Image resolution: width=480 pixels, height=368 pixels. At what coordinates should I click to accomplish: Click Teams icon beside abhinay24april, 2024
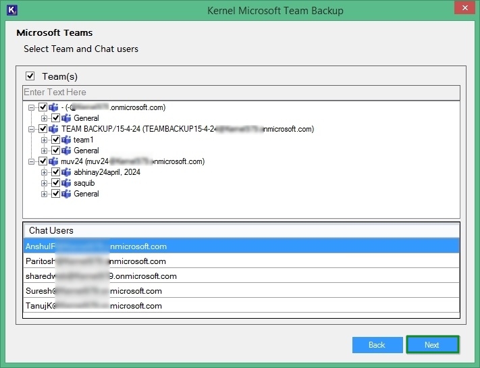coord(66,172)
